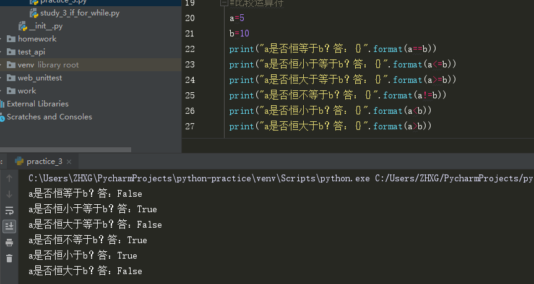The width and height of the screenshot is (534, 284).
Task: Click the Down stack trace arrow
Action: point(9,194)
